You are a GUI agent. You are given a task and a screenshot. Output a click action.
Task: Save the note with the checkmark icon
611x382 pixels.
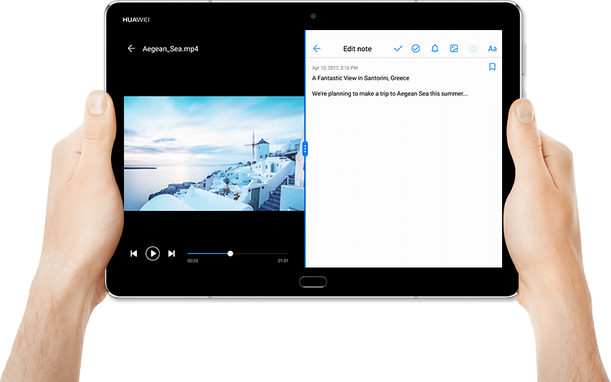398,49
